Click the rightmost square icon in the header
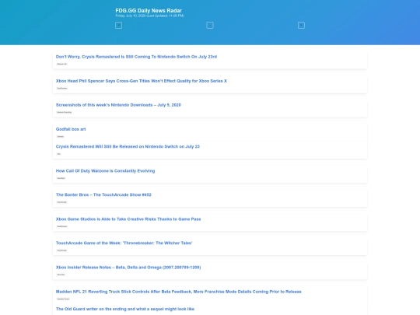 (301, 25)
